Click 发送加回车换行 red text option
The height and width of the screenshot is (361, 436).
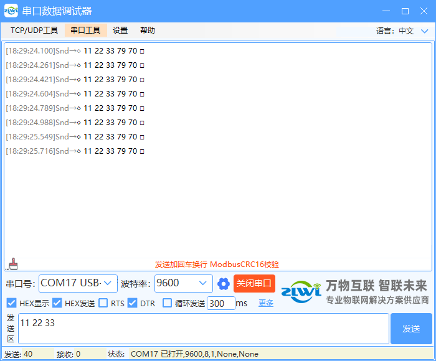coord(181,265)
